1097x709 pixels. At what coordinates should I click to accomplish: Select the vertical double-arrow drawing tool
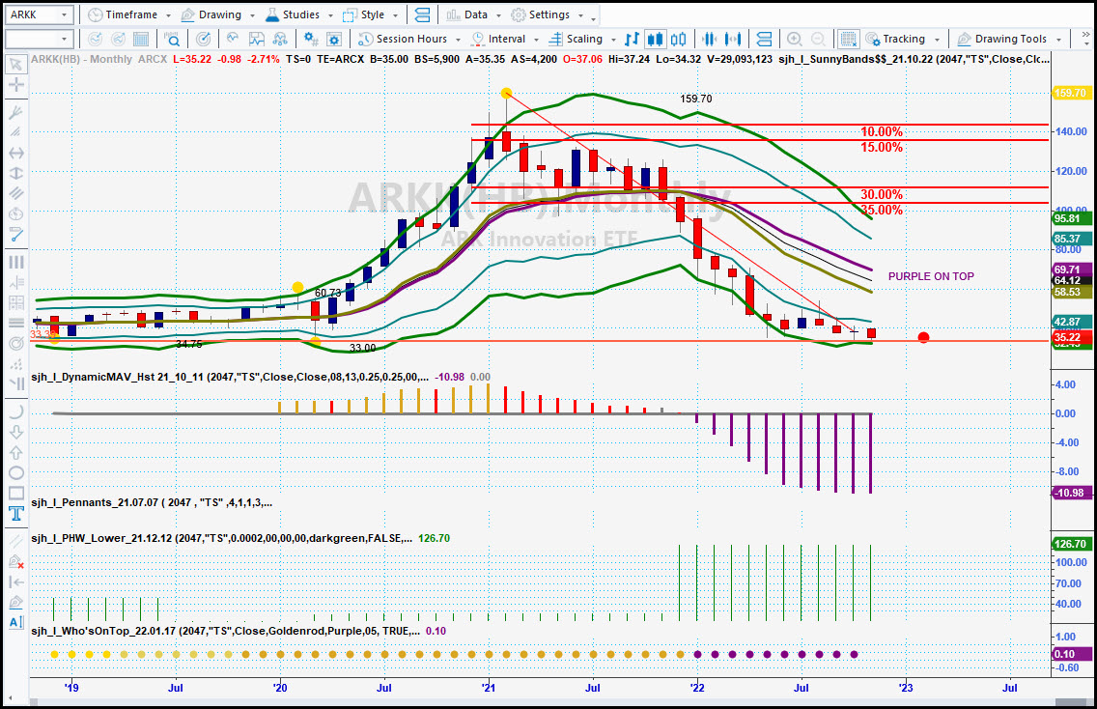point(16,173)
